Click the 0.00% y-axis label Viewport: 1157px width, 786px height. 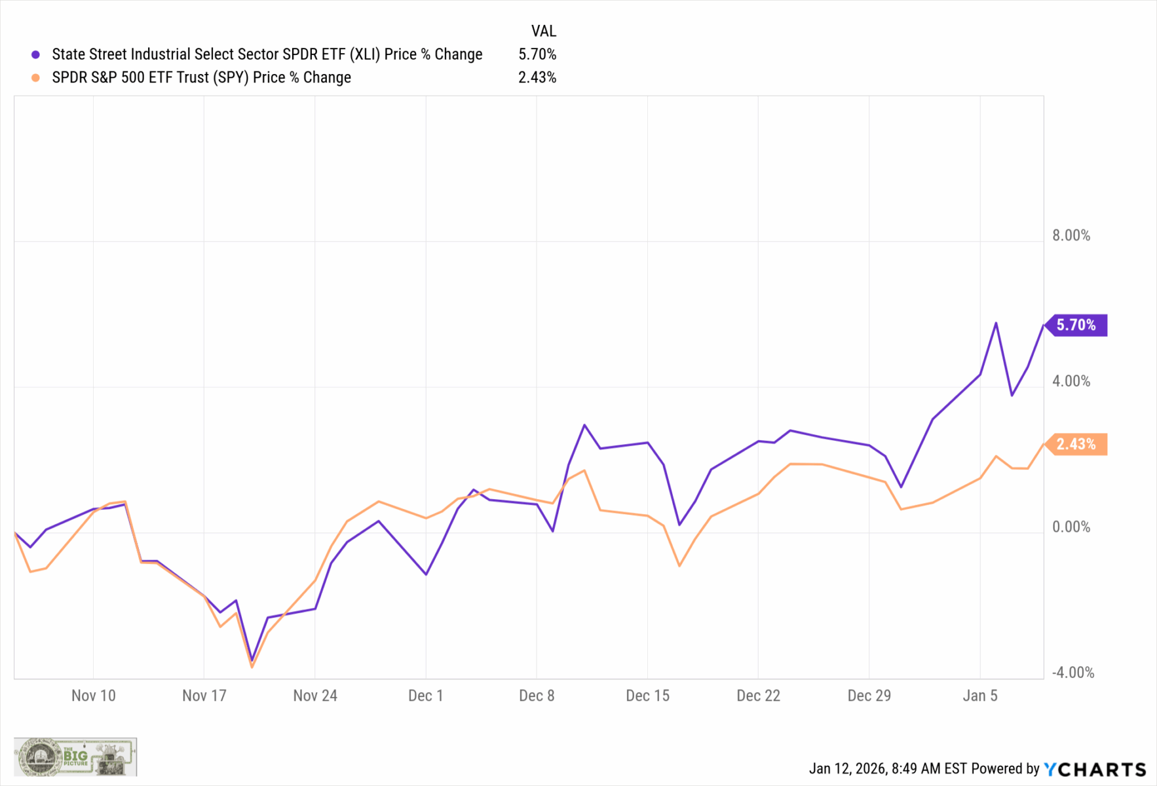coord(1071,527)
